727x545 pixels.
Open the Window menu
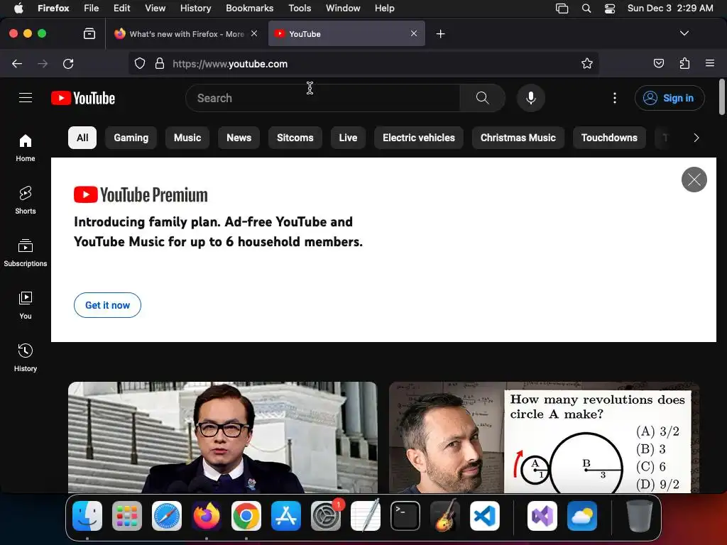(x=343, y=8)
